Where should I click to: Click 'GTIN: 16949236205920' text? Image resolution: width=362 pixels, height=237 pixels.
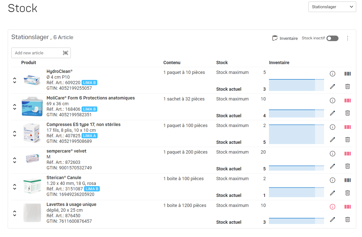pyautogui.click(x=70, y=194)
